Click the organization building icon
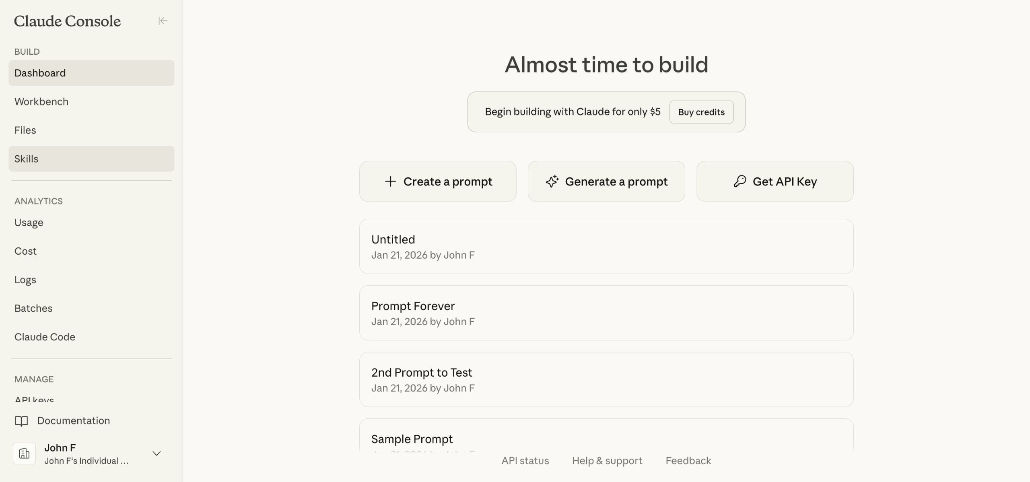The height and width of the screenshot is (482, 1030). (x=25, y=453)
